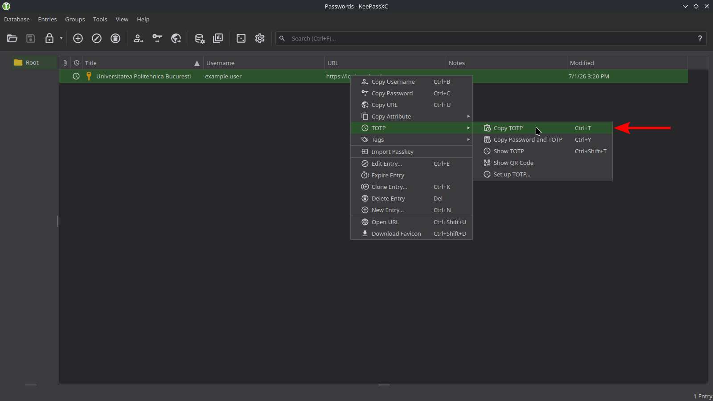Sort entries by the Title column
The image size is (713, 401).
click(x=143, y=63)
